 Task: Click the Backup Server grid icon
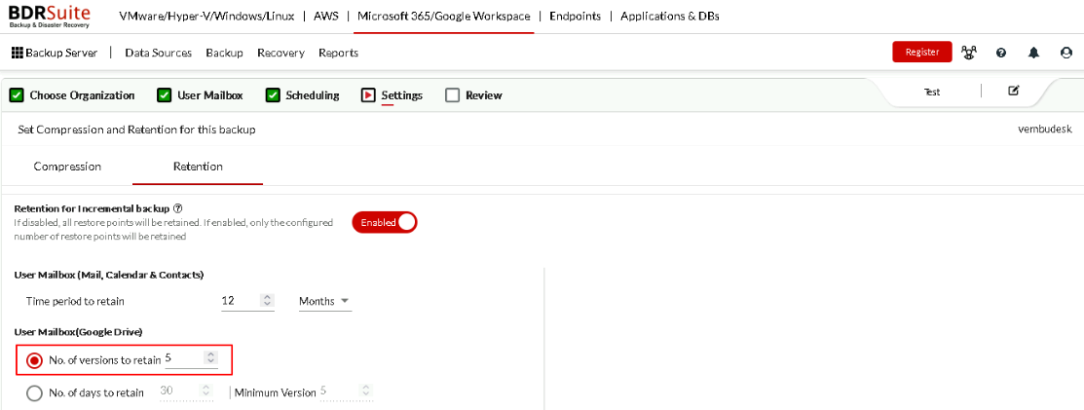click(18, 53)
